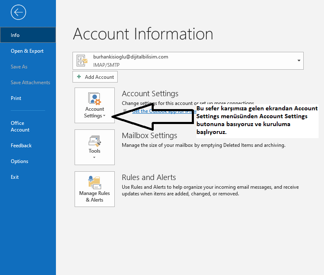This screenshot has height=275, width=324.
Task: Open Manage Rules & Alerts icon
Action: [94, 183]
